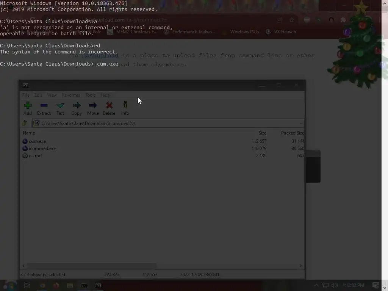Open browser extensions puzzle icon
Image resolution: width=388 pixels, height=291 pixels.
pyautogui.click(x=343, y=20)
